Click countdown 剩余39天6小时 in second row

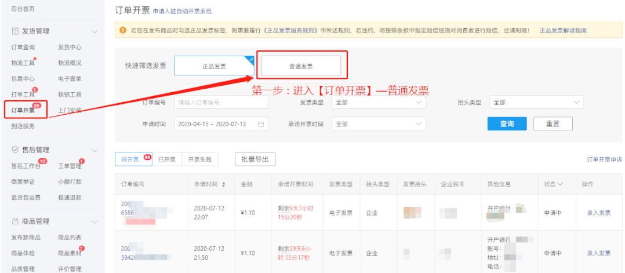[x=294, y=253]
